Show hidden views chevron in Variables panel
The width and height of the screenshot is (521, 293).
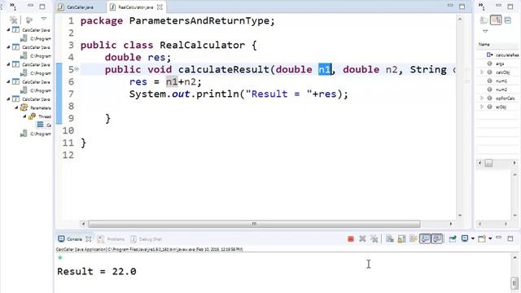coord(482,7)
